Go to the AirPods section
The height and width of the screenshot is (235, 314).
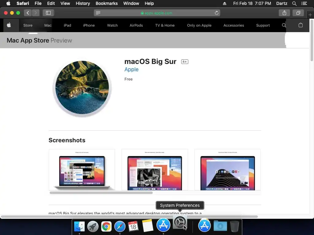pyautogui.click(x=136, y=25)
